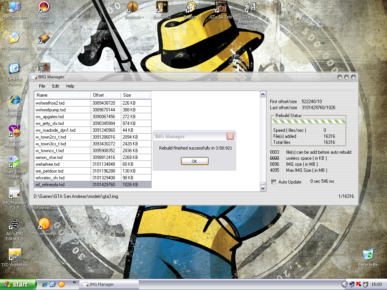
Task: Launch the GTa SA Test shortcut
Action: 221,8
